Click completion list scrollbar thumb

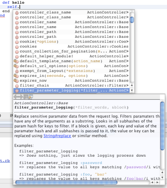coord(132,20)
